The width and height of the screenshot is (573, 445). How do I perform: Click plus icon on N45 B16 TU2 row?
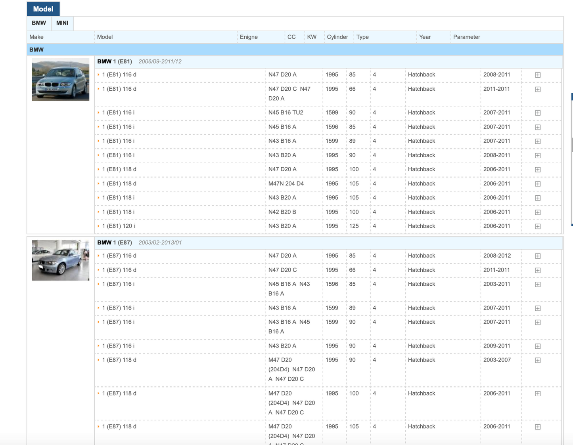[538, 113]
